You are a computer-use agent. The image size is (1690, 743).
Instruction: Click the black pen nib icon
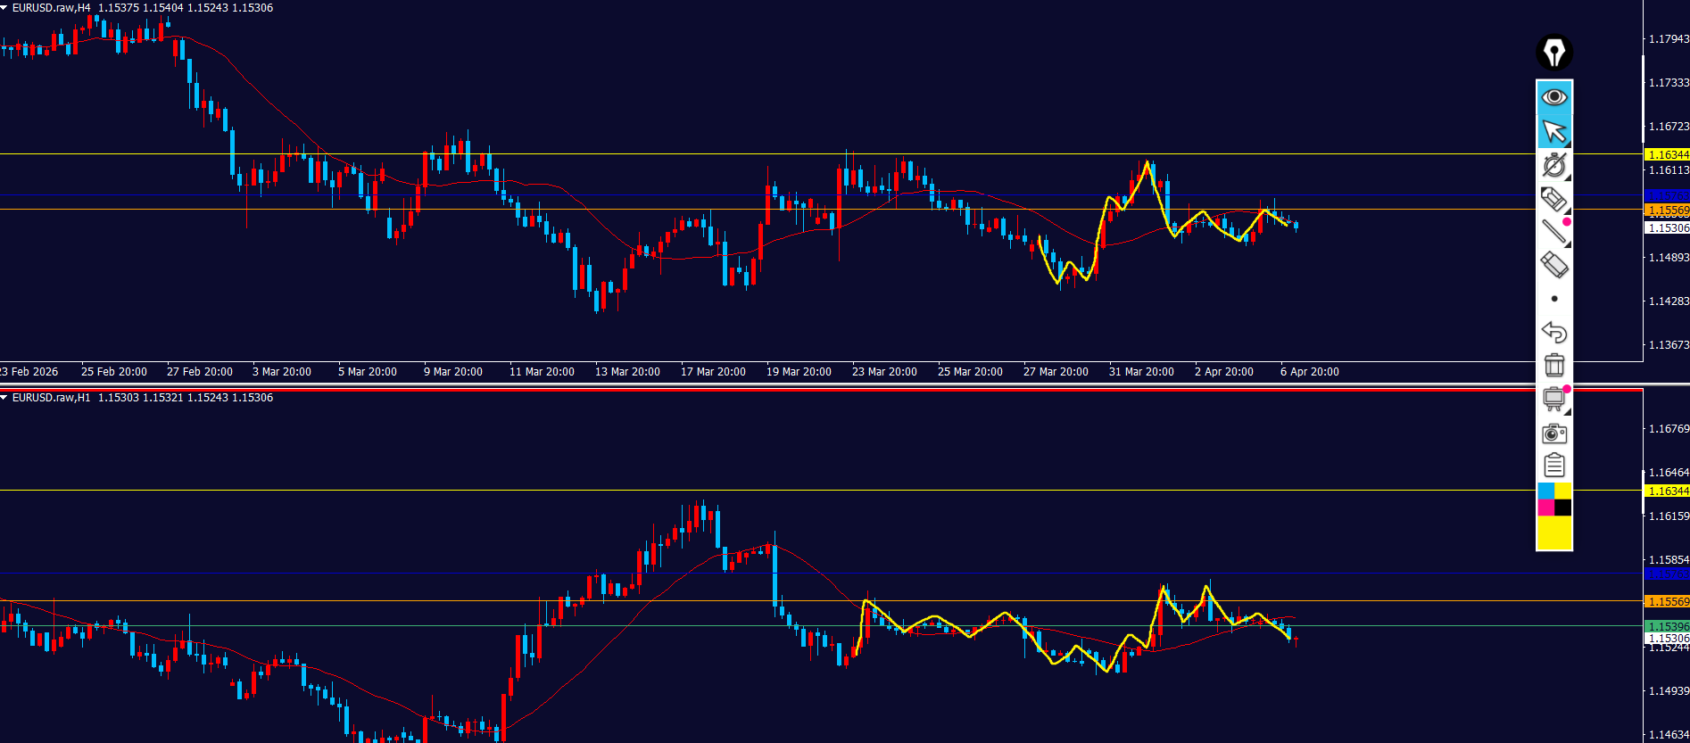coord(1553,52)
